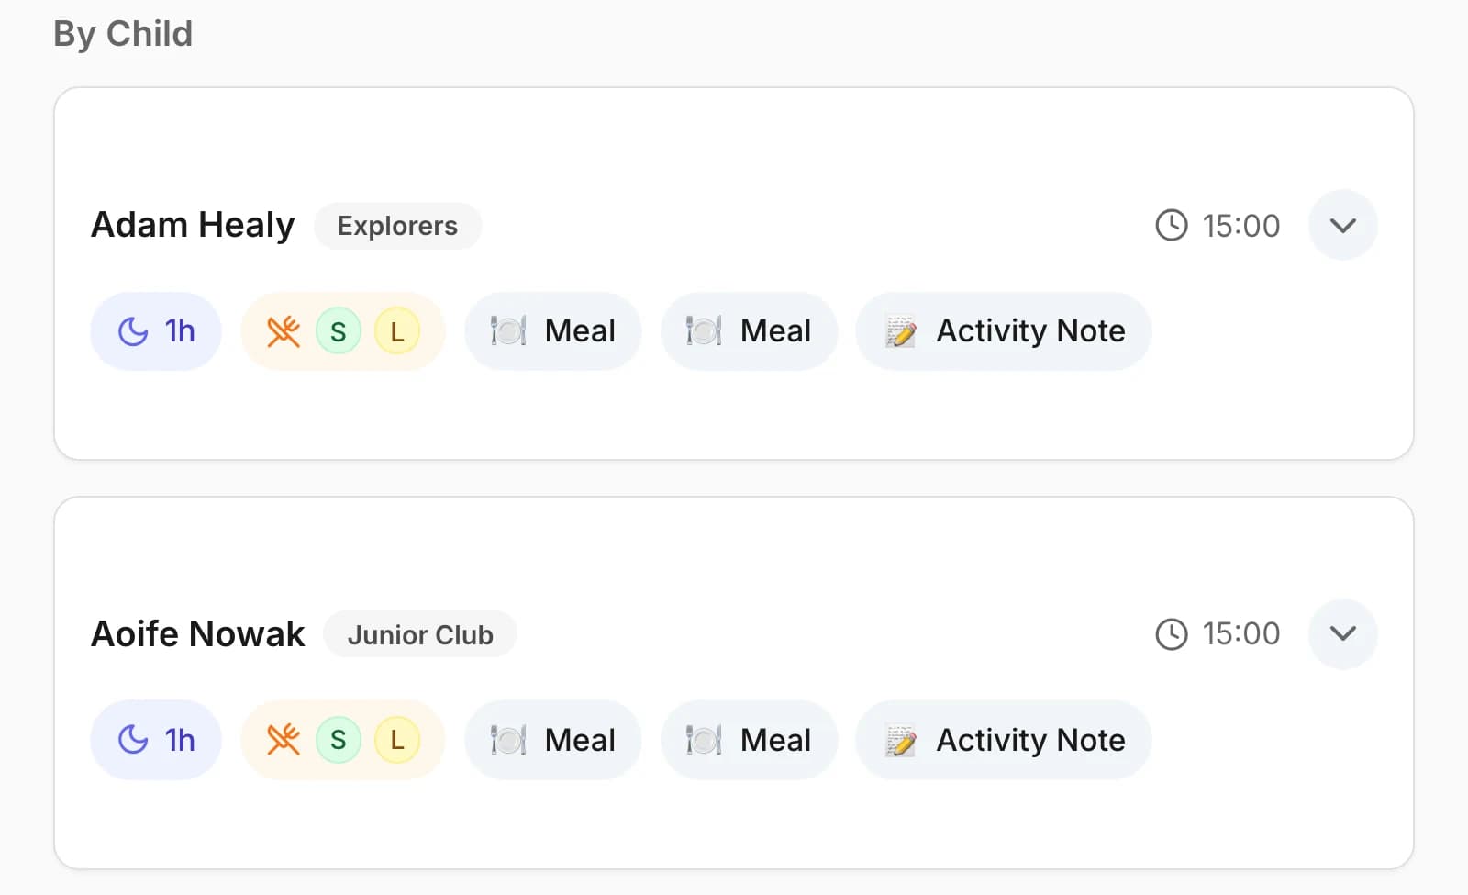
Task: Open first Meal chip for Aoife Nowak
Action: pos(552,740)
